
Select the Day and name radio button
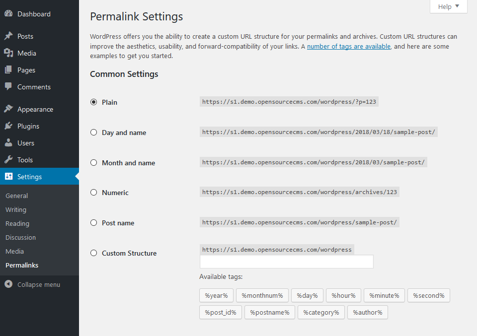pyautogui.click(x=94, y=133)
